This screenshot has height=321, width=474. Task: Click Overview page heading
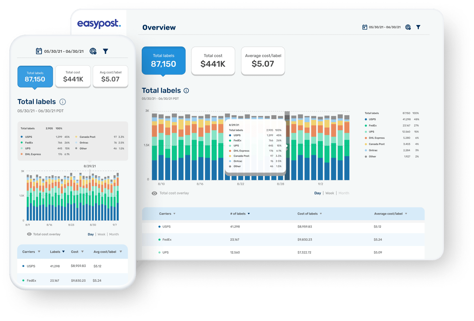159,28
